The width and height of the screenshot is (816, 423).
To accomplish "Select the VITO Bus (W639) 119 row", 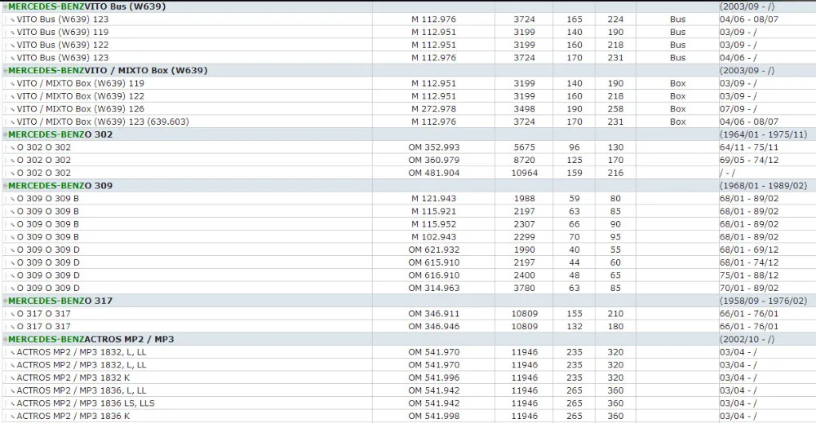I will (408, 33).
